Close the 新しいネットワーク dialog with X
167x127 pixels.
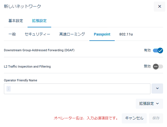tap(159, 6)
